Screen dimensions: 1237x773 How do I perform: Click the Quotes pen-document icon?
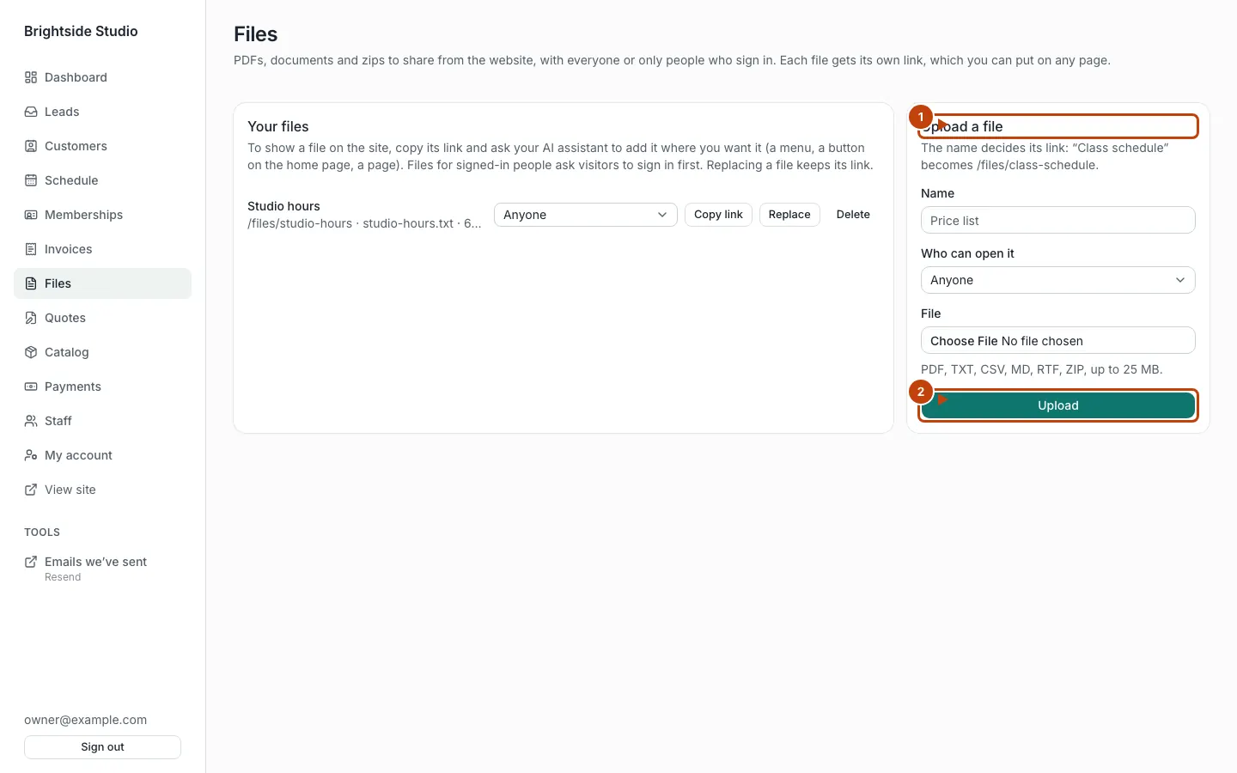pyautogui.click(x=31, y=318)
